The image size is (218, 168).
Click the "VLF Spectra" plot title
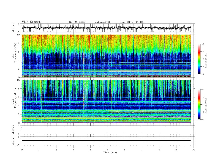[x=31, y=22]
